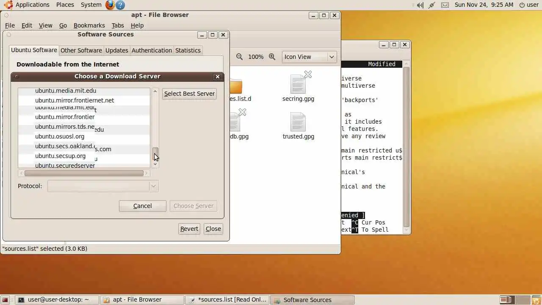This screenshot has width=542, height=305.
Task: Close the Choose a Download Server dialog
Action: [x=218, y=77]
